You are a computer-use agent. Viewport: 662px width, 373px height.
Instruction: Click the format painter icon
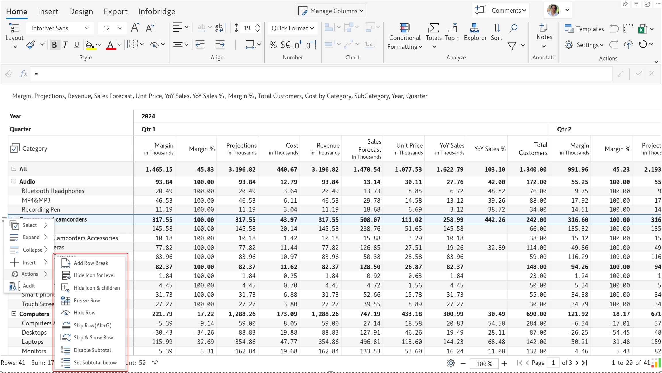[x=30, y=45]
